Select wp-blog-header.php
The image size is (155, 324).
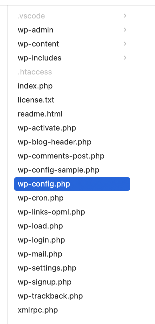click(72, 142)
